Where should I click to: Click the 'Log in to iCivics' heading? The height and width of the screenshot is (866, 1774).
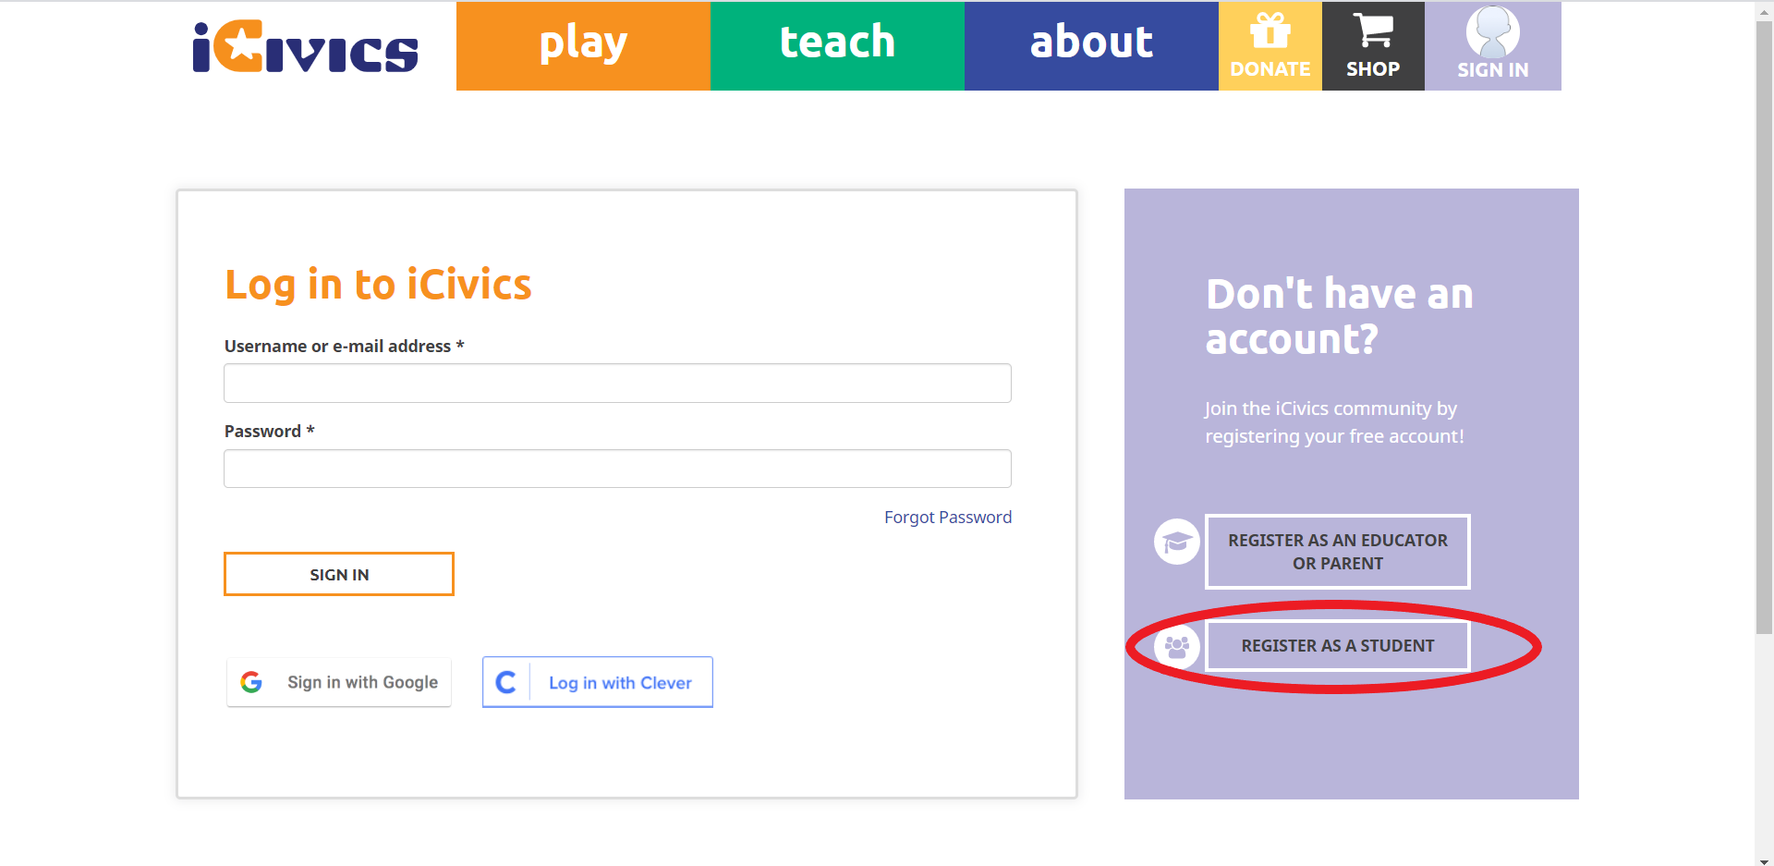point(378,285)
